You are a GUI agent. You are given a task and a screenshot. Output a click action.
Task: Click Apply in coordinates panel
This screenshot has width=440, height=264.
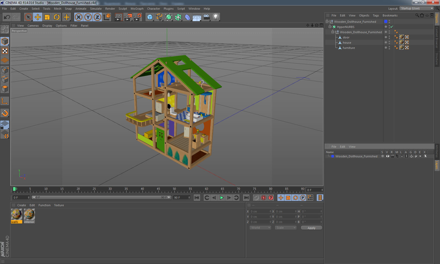point(311,228)
